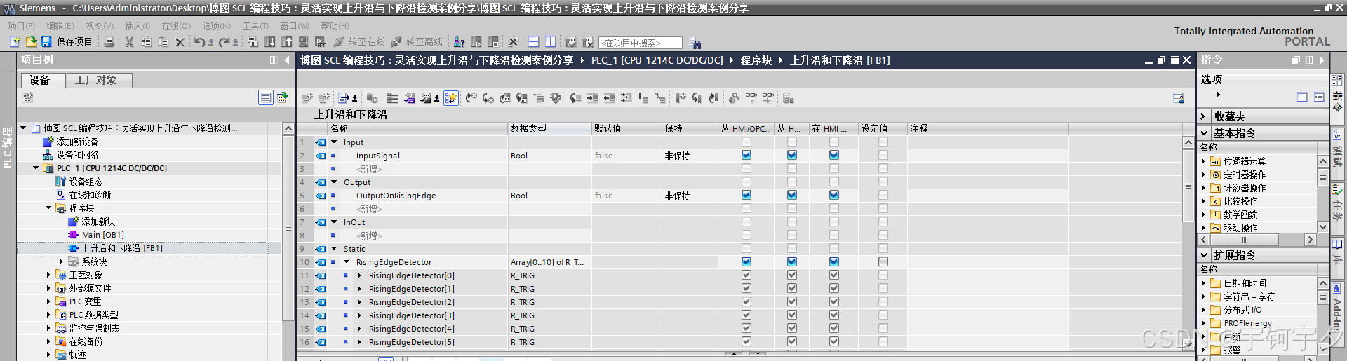Toggle HMI/OPC accessible checkbox for InputSignal
This screenshot has width=1347, height=361.
pos(746,156)
